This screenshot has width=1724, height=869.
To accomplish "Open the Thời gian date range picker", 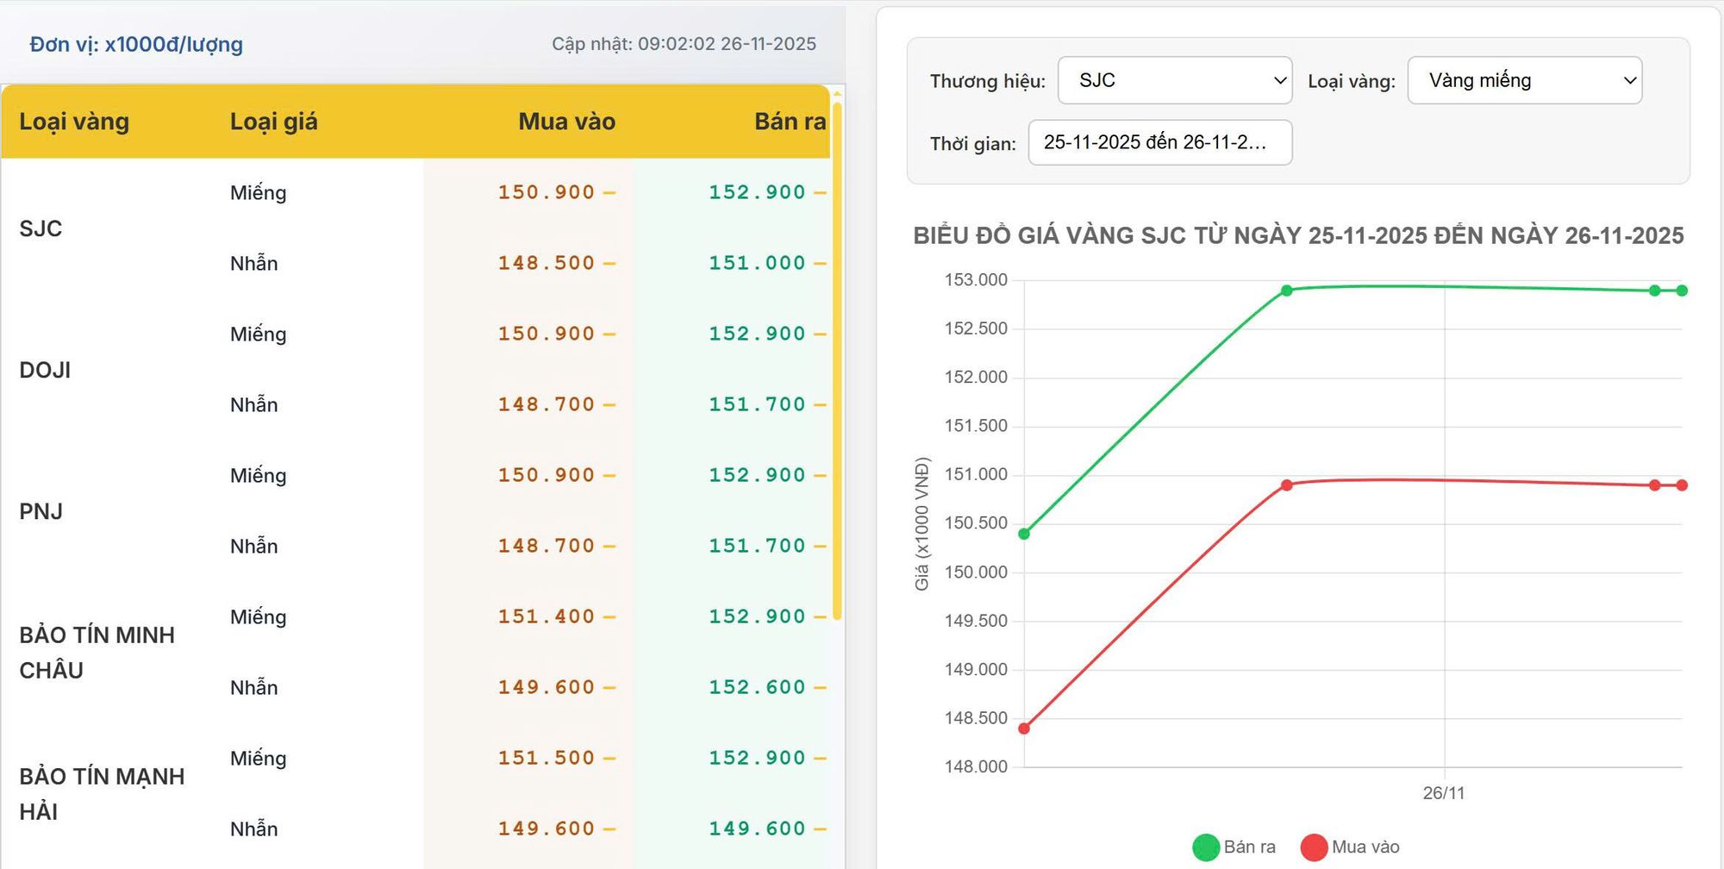I will click(1159, 142).
